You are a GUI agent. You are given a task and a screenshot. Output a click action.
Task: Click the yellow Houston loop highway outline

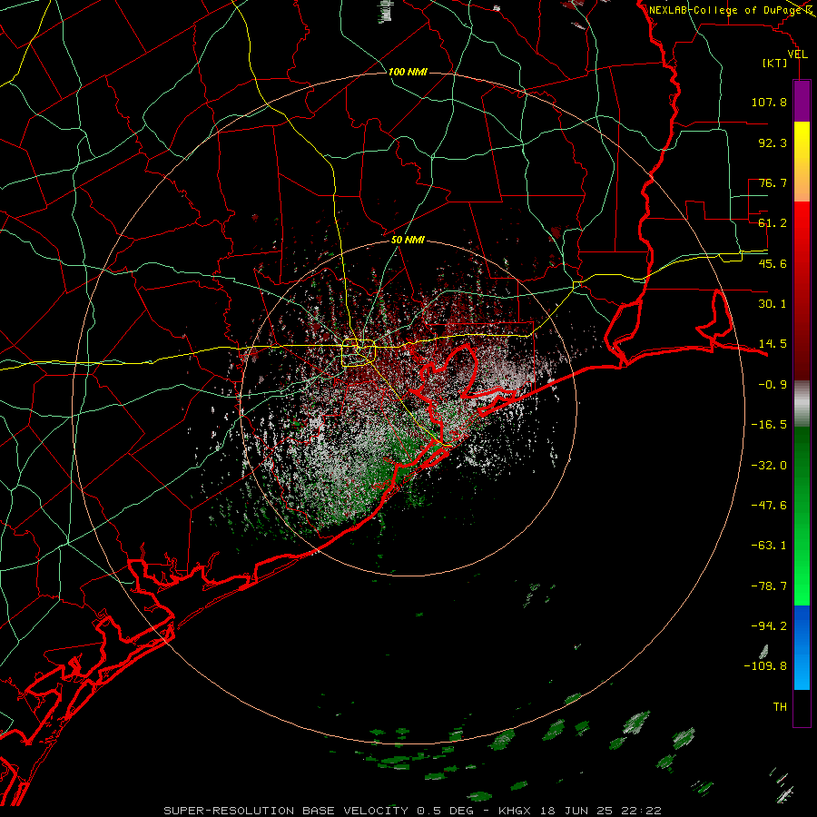359,353
